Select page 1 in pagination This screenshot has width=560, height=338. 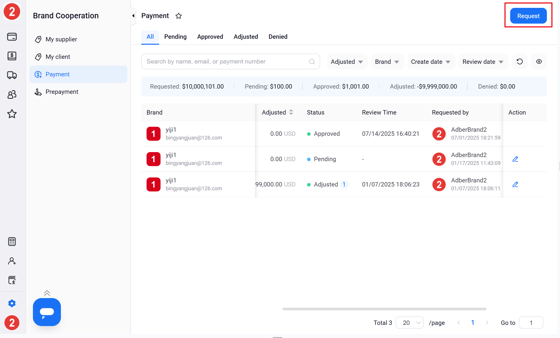(473, 323)
